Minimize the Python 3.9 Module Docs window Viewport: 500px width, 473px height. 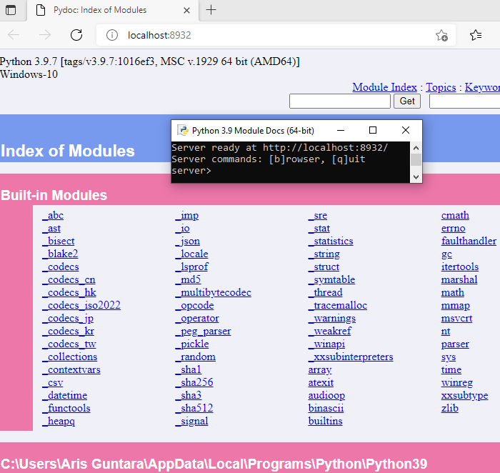click(341, 130)
